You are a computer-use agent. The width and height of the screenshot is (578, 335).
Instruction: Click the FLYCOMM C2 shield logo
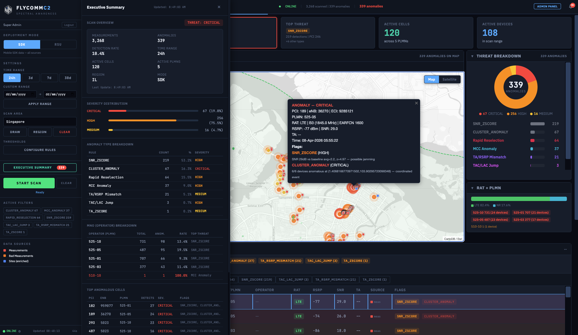pos(8,9)
